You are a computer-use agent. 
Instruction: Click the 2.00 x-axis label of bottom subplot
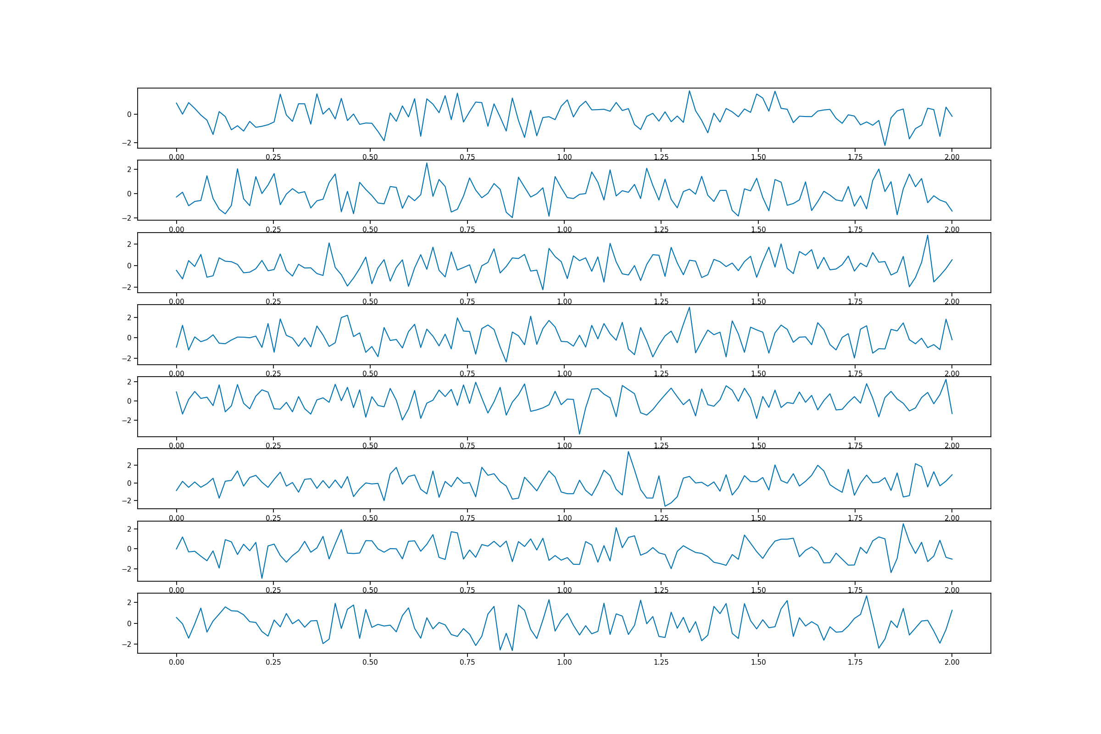tap(951, 662)
